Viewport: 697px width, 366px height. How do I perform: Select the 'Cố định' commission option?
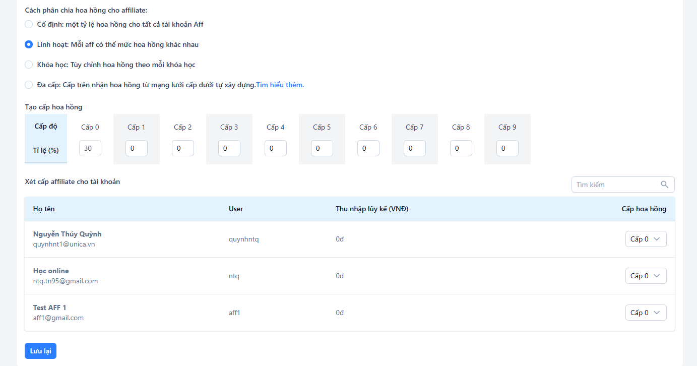pos(29,24)
